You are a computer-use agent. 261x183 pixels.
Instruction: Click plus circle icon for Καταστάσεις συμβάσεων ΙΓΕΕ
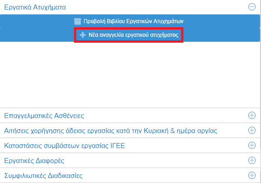pyautogui.click(x=251, y=145)
